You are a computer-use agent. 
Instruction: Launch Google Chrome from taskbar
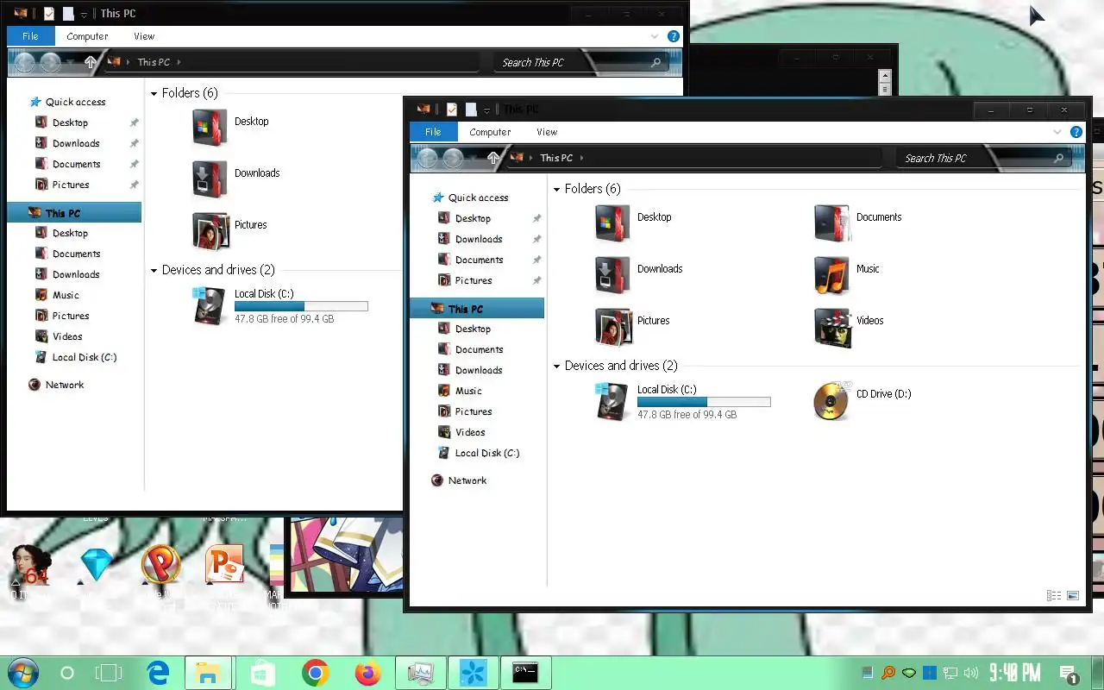coord(316,673)
